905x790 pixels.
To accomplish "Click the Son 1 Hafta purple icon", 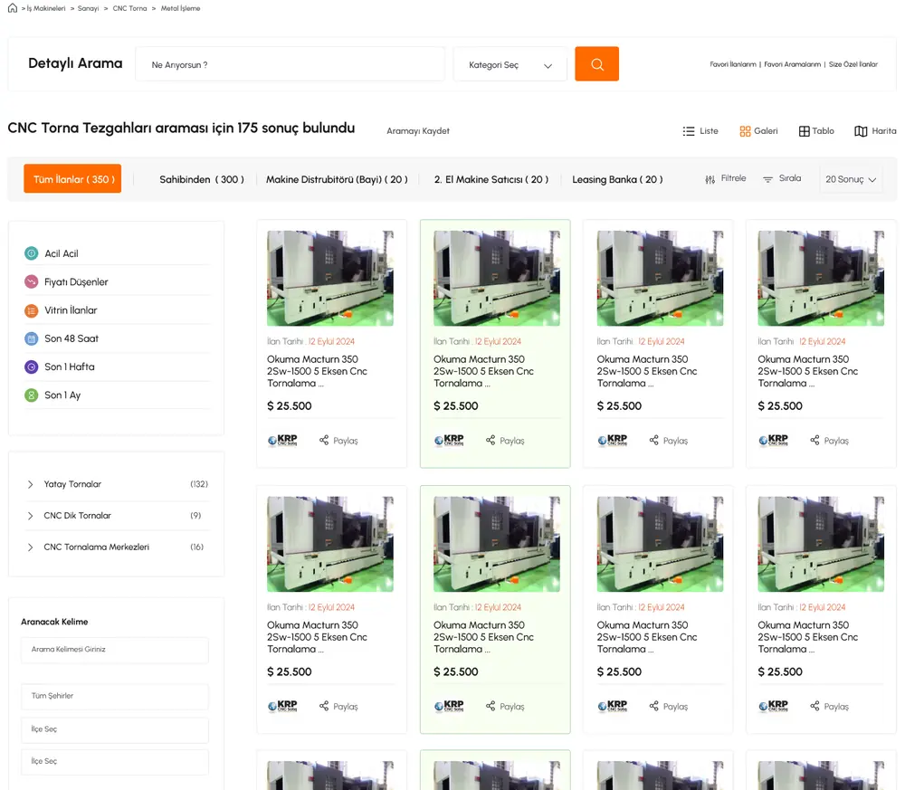I will pyautogui.click(x=31, y=367).
